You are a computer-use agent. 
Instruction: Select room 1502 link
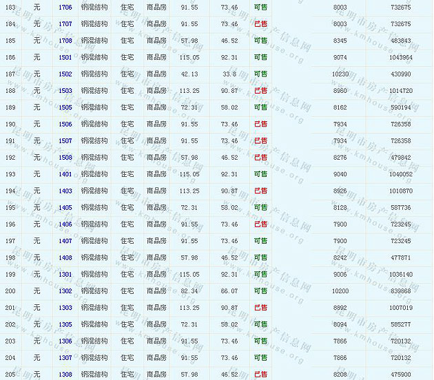pos(65,74)
